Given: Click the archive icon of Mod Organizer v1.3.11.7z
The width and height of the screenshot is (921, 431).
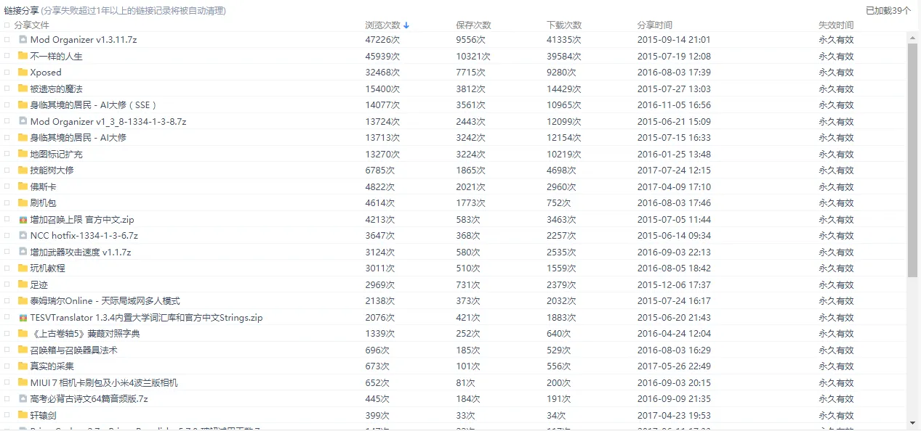Looking at the screenshot, I should [23, 40].
